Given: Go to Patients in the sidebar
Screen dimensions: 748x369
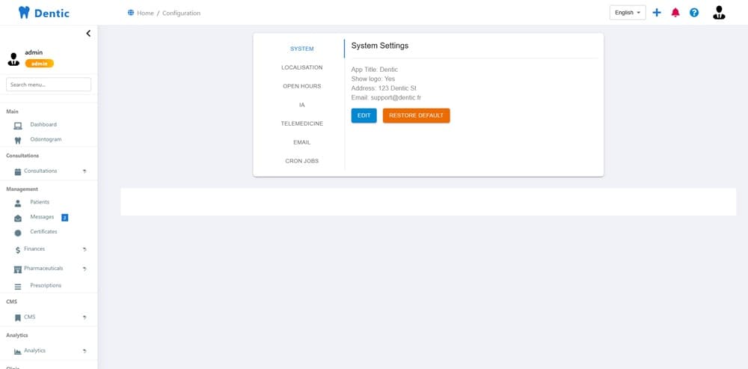Looking at the screenshot, I should [x=40, y=202].
